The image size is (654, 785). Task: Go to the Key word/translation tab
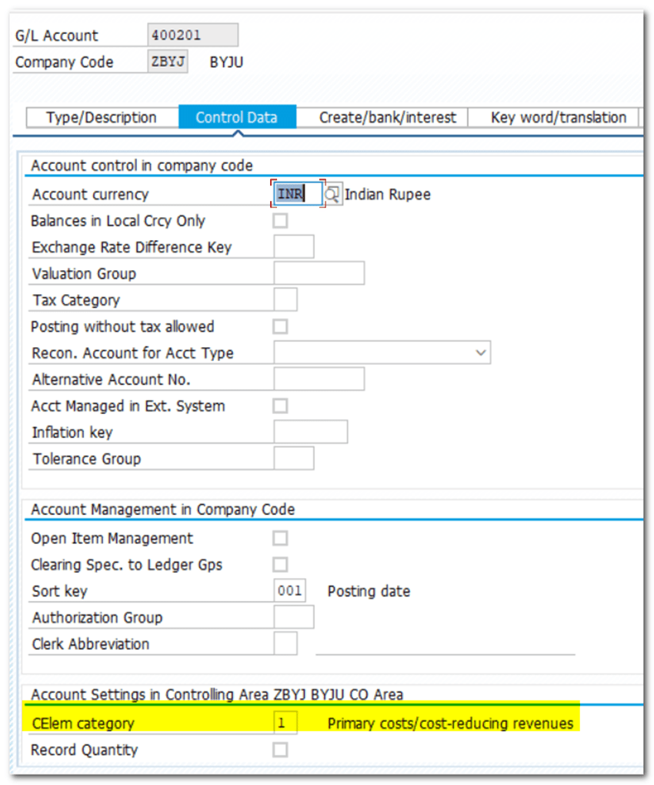point(558,118)
